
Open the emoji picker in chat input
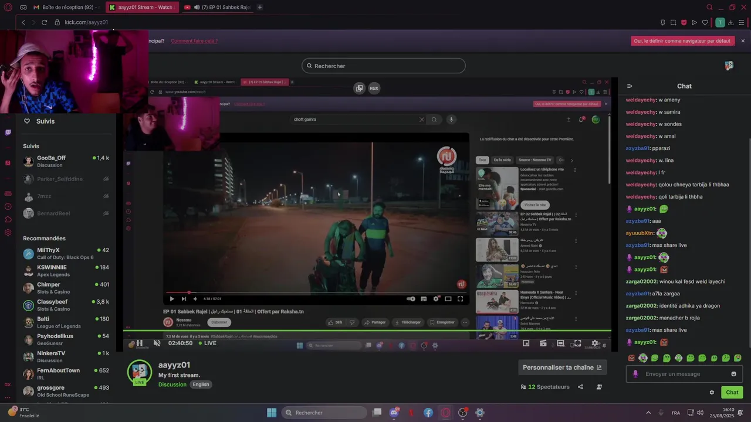[734, 374]
